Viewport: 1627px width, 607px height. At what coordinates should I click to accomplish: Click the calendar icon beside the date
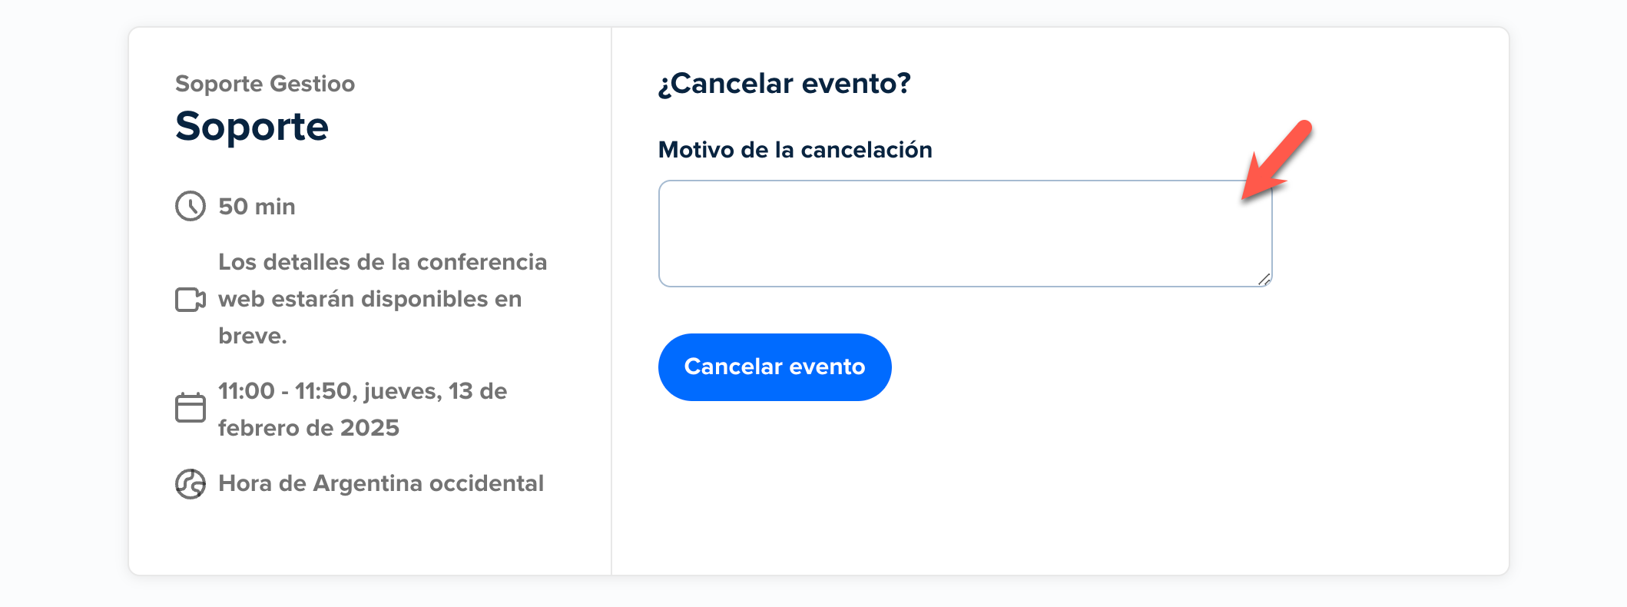click(x=191, y=407)
